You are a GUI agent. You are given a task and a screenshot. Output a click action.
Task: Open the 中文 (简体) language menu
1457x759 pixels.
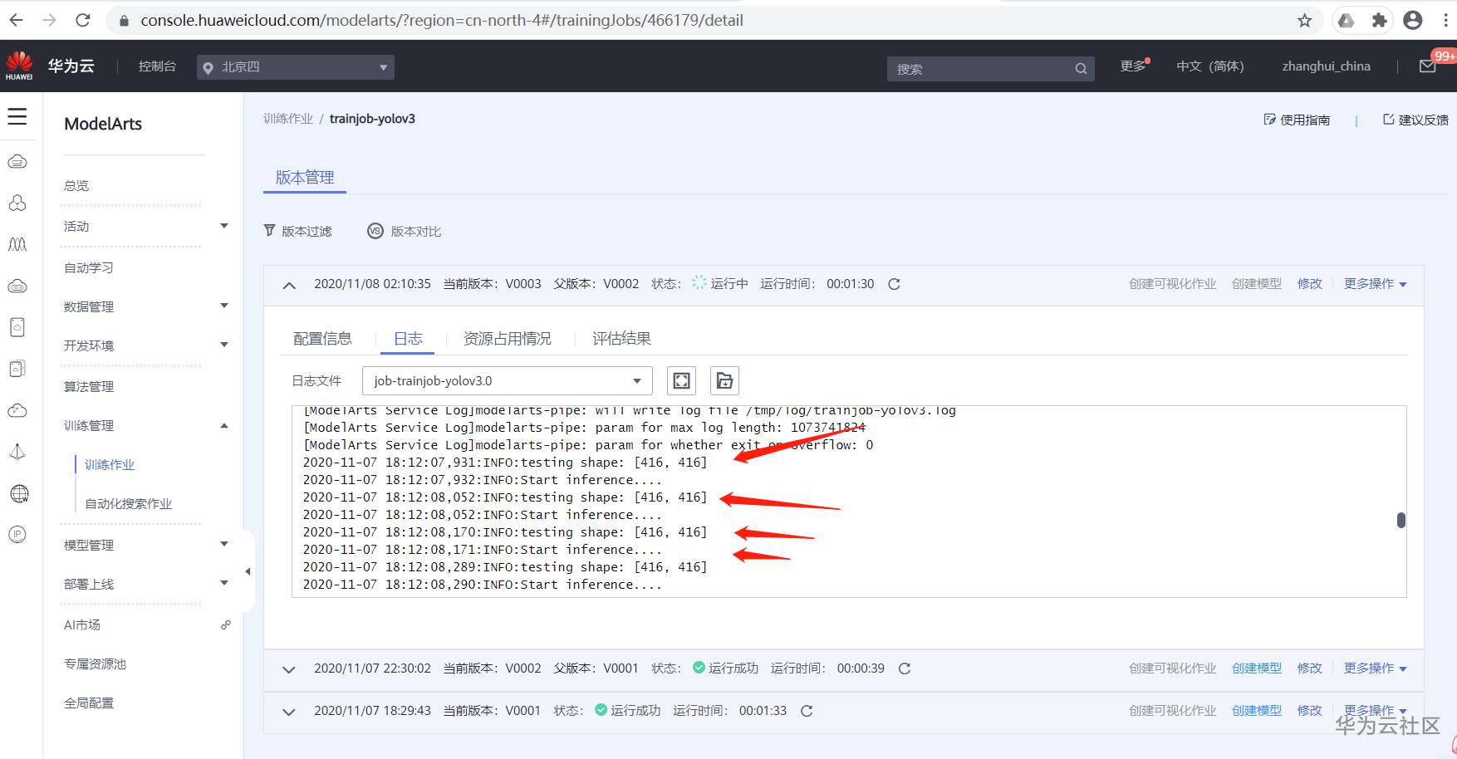[1210, 66]
